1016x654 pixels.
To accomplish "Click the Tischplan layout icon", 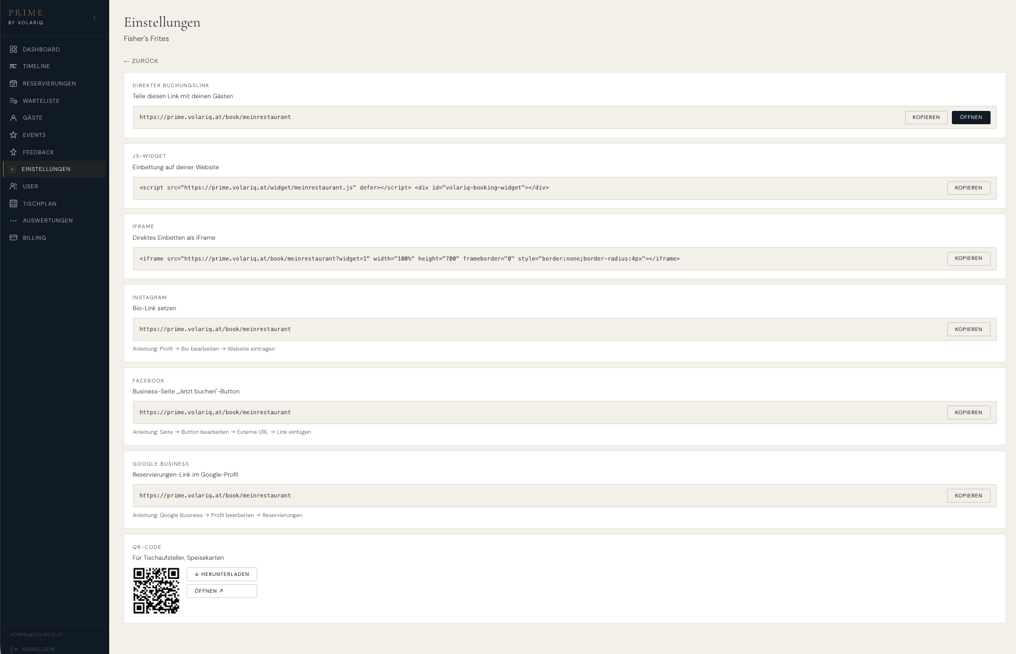I will pyautogui.click(x=13, y=204).
